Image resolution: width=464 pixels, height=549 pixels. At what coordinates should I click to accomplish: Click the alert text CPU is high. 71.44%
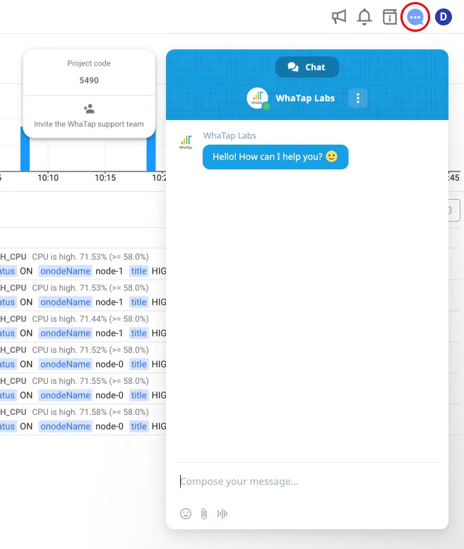(x=90, y=319)
